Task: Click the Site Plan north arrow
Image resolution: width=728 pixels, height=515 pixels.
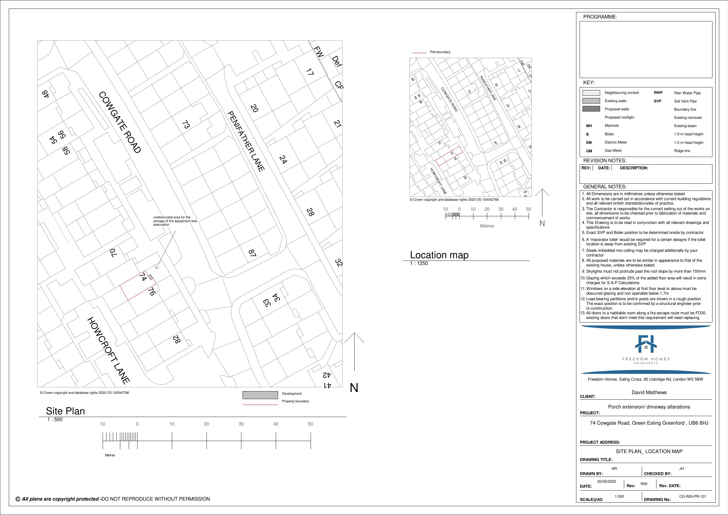Action: 354,352
